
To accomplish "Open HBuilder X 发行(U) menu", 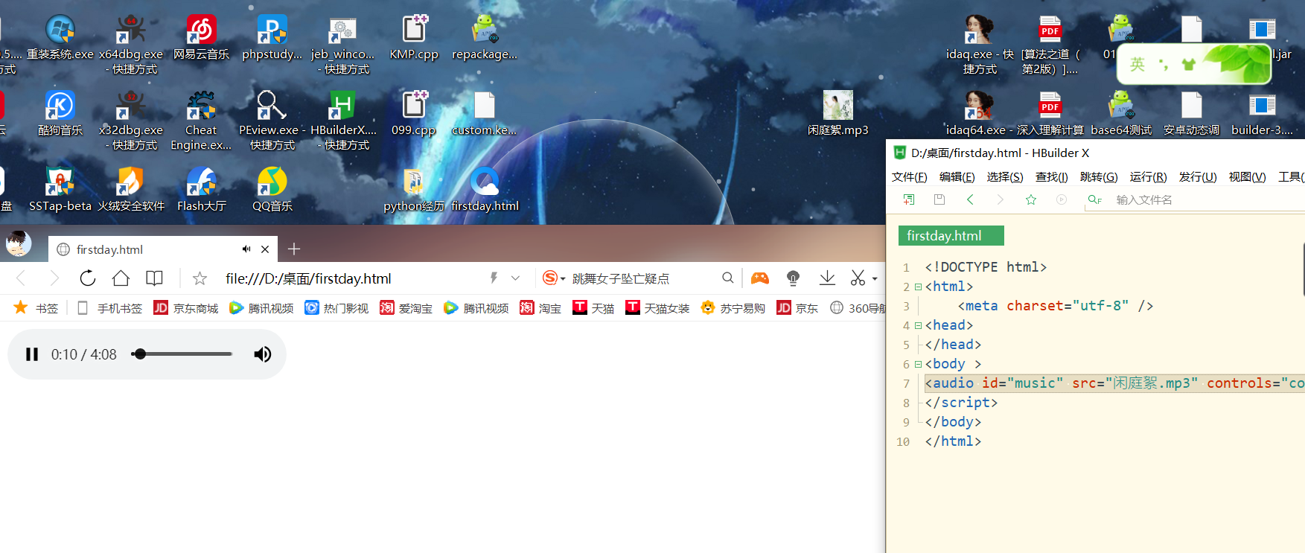I will [1198, 176].
